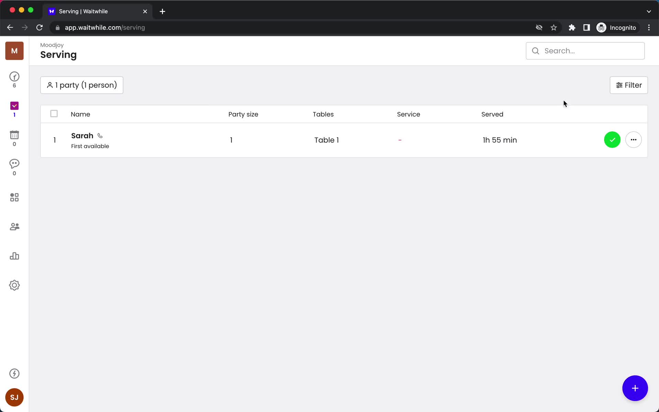Viewport: 659px width, 412px height.
Task: Click the Serving tab in navigation
Action: (x=14, y=109)
